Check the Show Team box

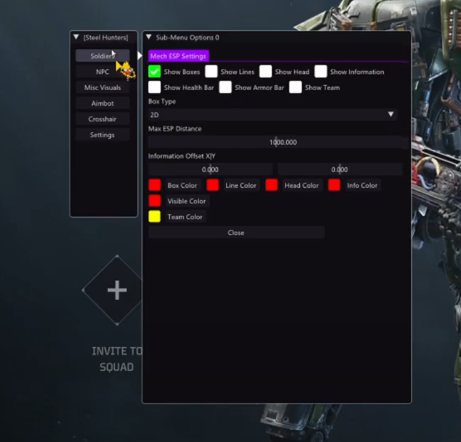296,88
